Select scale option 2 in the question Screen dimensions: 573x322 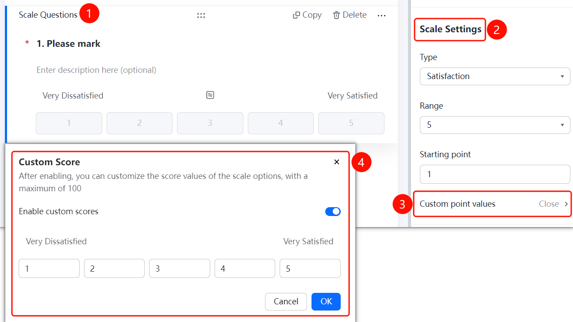pos(139,123)
